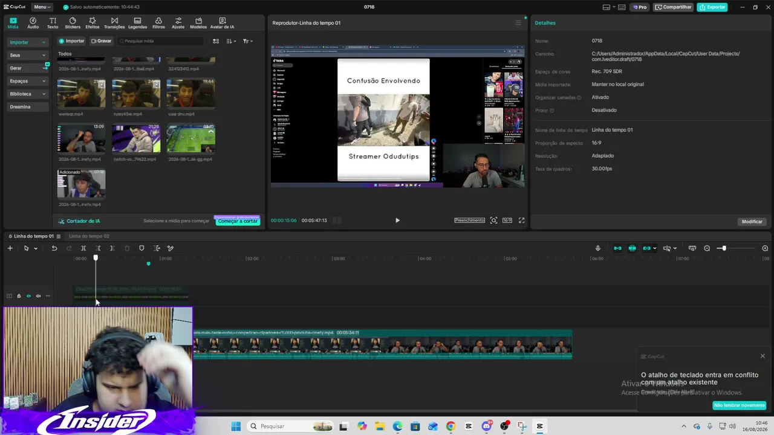Viewport: 774px width, 435px height.
Task: Click the preview zoom-scan icon
Action: (x=493, y=221)
